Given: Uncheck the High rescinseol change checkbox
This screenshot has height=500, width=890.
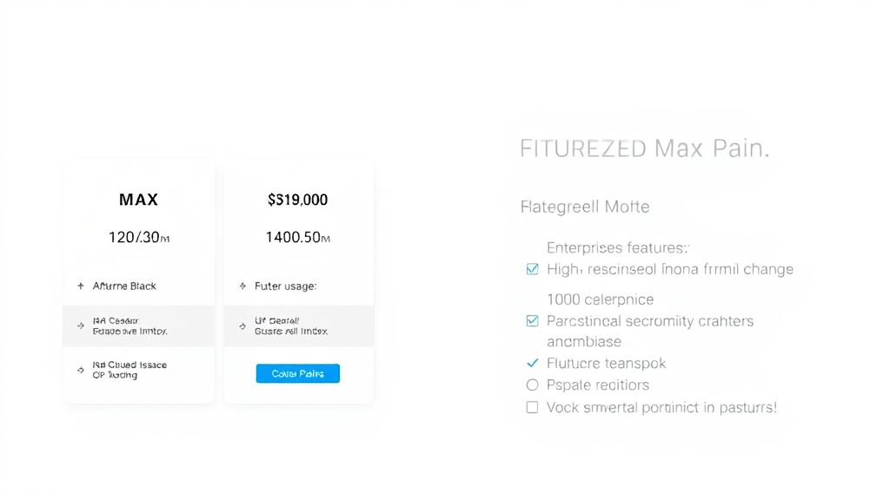Looking at the screenshot, I should 533,269.
